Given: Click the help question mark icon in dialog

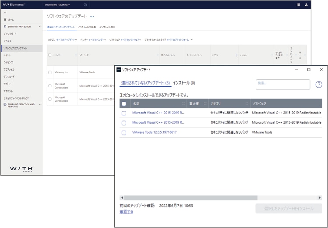Looking at the screenshot, I should point(318,85).
